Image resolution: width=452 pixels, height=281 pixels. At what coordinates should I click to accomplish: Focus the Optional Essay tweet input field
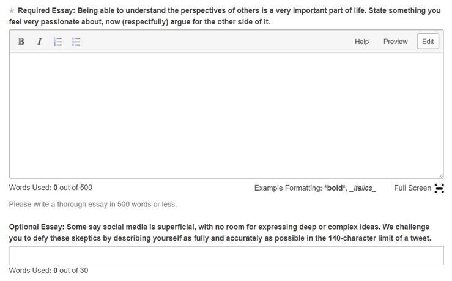(x=226, y=256)
